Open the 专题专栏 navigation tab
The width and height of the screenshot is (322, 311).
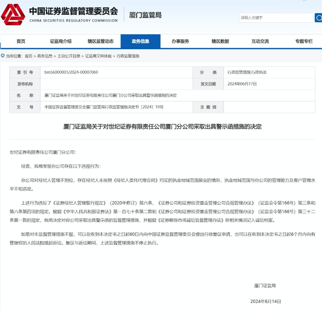coord(304,41)
